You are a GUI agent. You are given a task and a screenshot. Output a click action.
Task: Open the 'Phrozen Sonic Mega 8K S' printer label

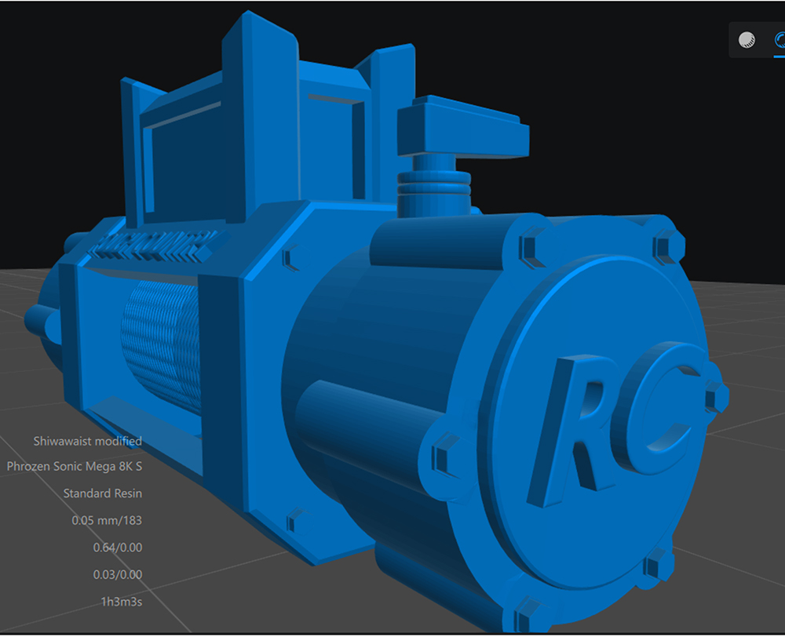76,467
